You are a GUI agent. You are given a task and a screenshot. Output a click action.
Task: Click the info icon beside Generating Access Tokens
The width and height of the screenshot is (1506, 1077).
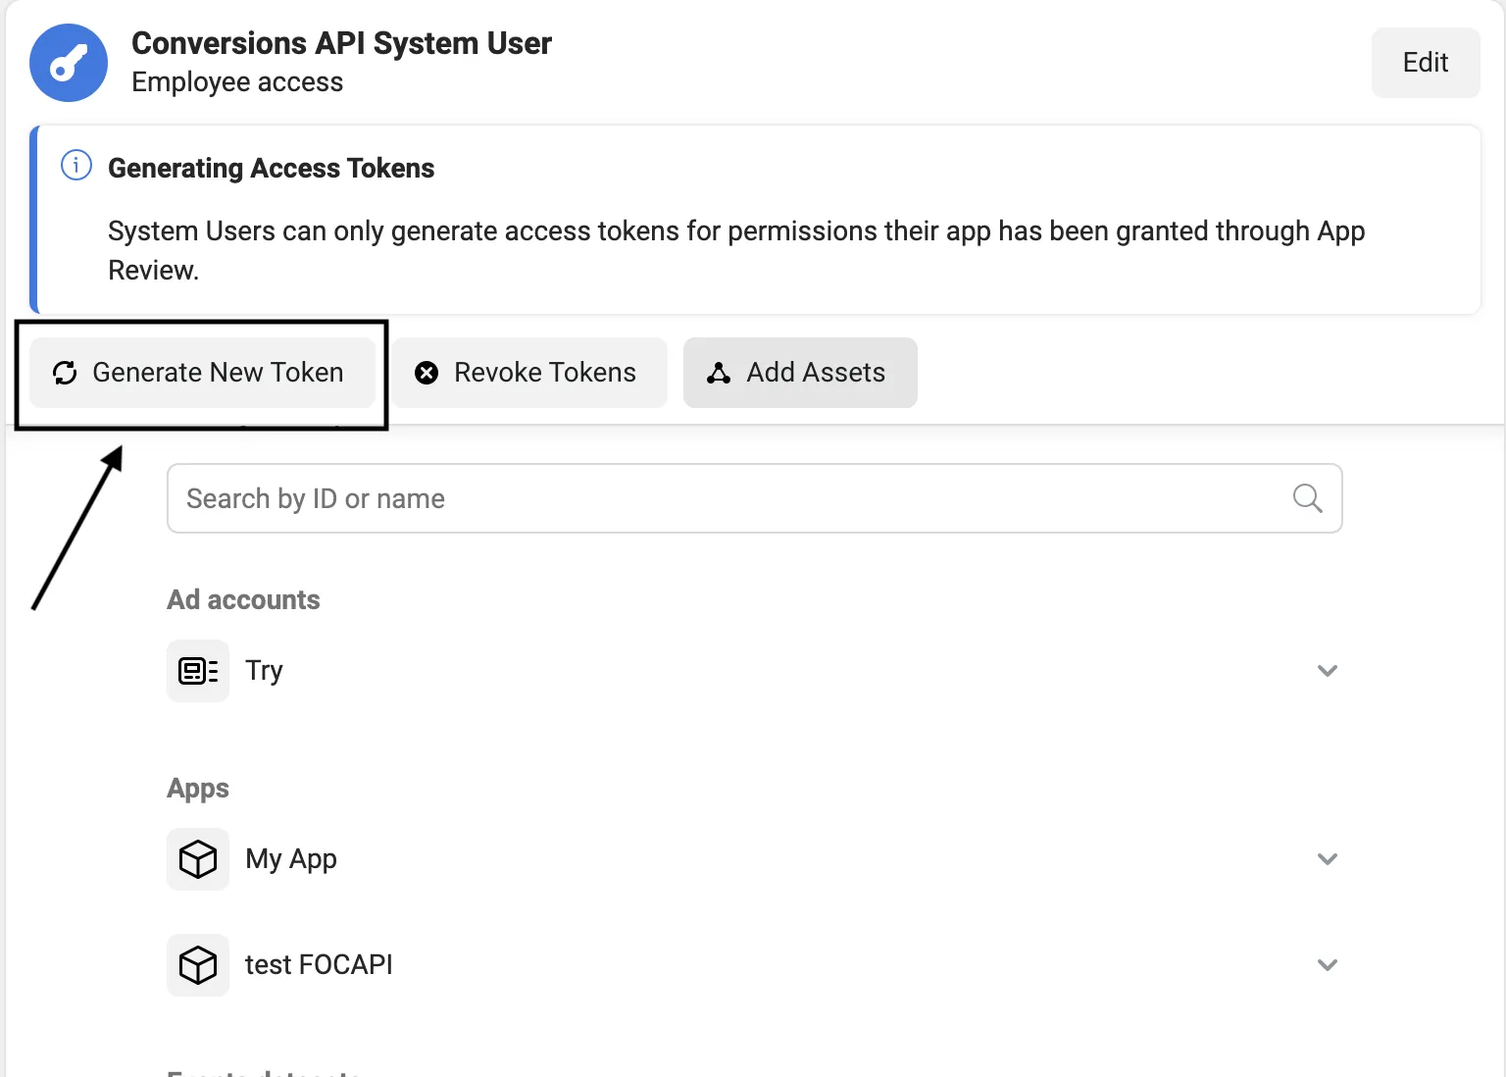click(x=76, y=165)
